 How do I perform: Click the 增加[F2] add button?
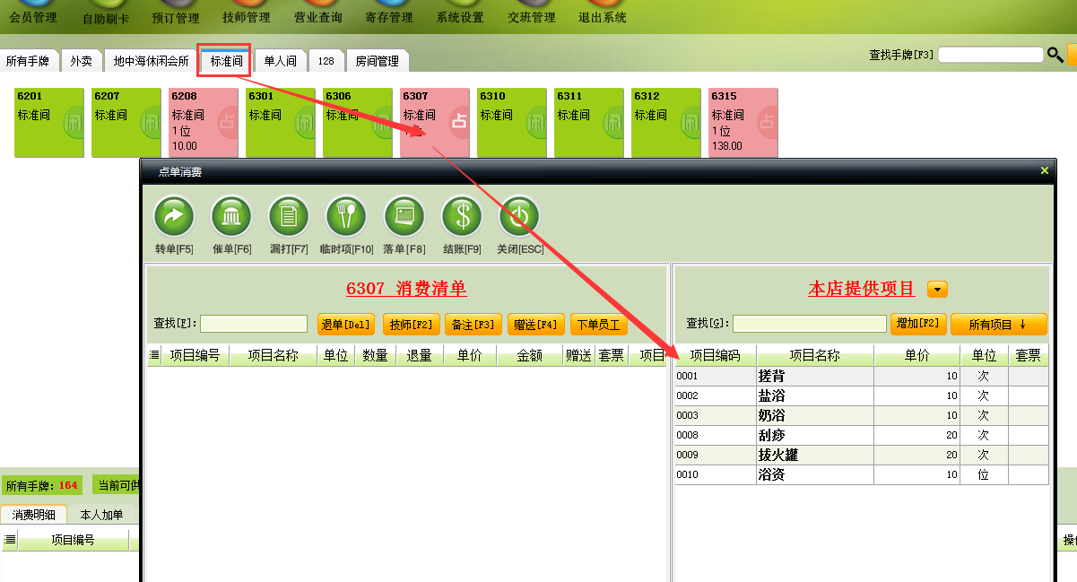917,324
